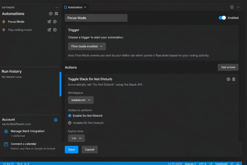Open the 1 hr expire time dropdown

[76, 138]
